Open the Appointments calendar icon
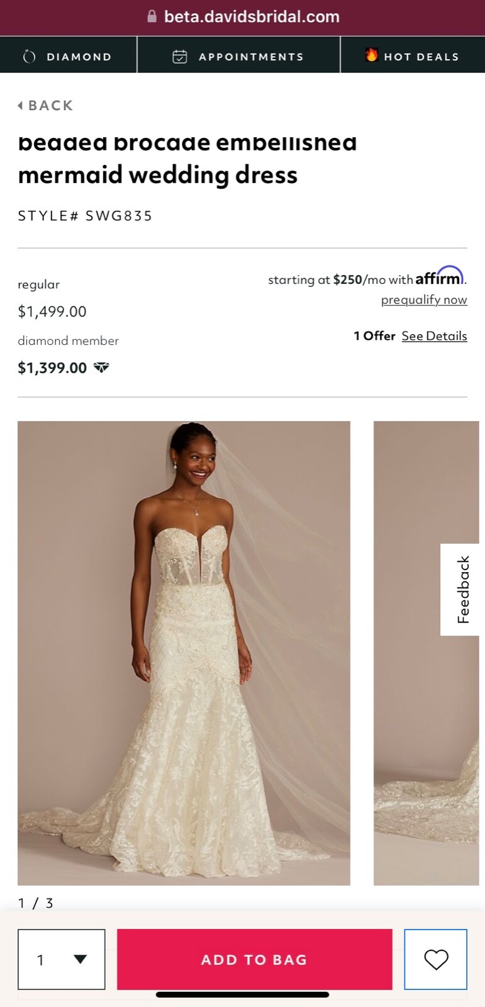 point(180,57)
